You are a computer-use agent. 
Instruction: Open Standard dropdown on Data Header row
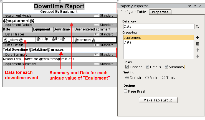pyautogui.click(x=107, y=34)
